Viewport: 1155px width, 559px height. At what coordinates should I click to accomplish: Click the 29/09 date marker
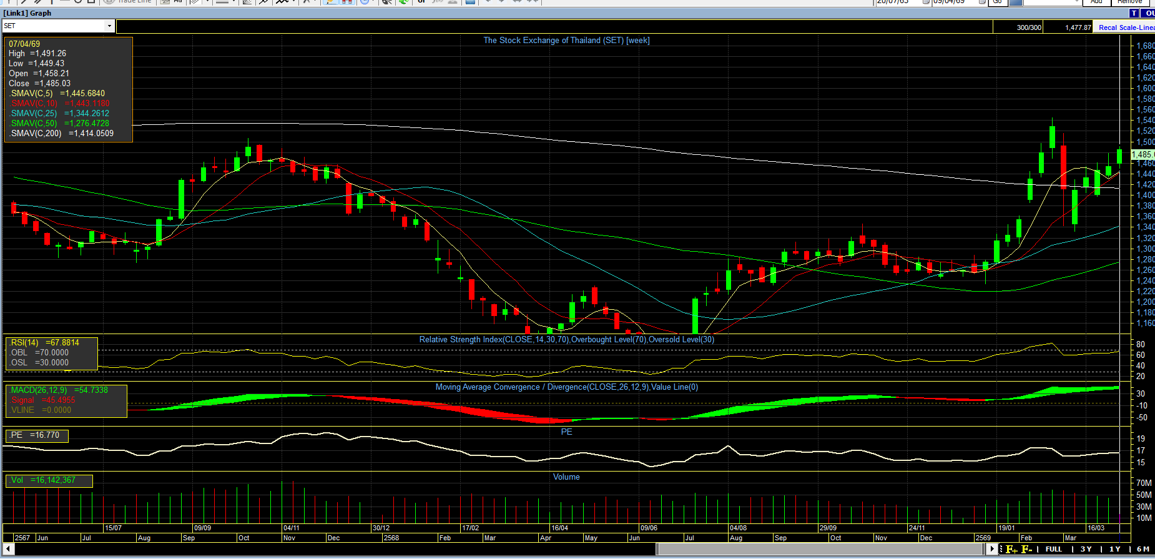point(828,528)
